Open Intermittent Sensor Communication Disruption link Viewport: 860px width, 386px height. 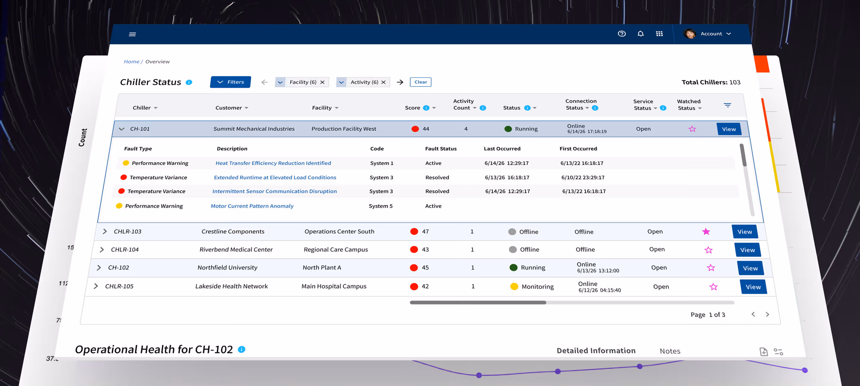pyautogui.click(x=274, y=191)
